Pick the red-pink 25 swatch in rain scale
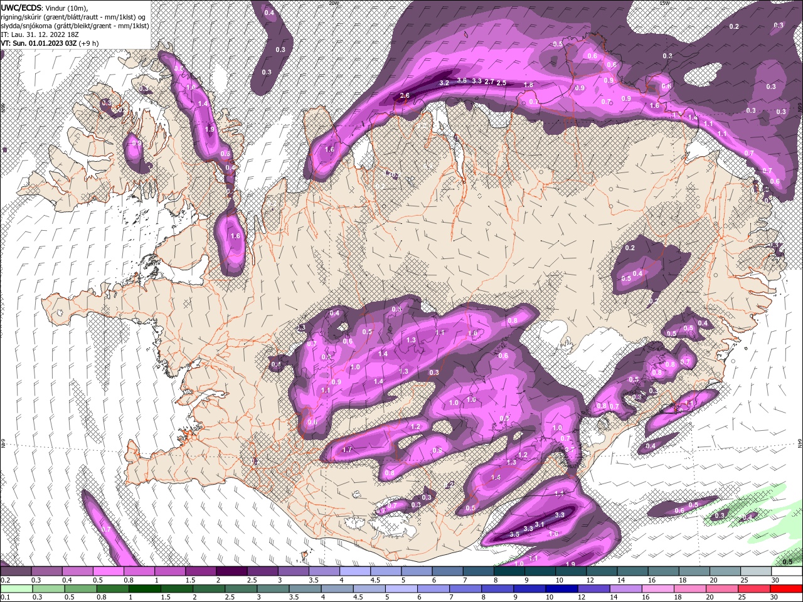This screenshot has height=602, width=803. [754, 589]
